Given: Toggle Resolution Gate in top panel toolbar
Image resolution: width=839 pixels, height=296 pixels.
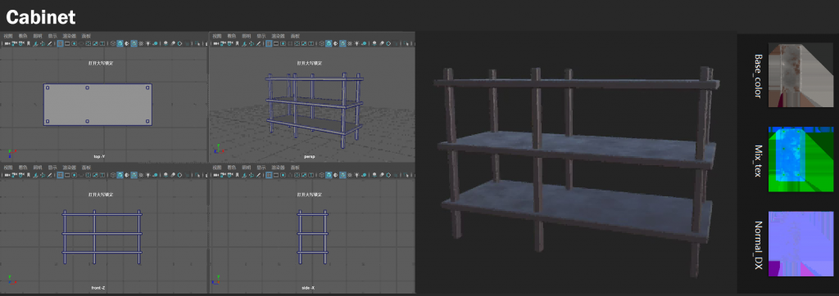Looking at the screenshot, I should point(75,44).
